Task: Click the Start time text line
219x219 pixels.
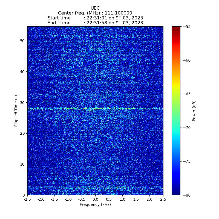Action: pyautogui.click(x=95, y=18)
